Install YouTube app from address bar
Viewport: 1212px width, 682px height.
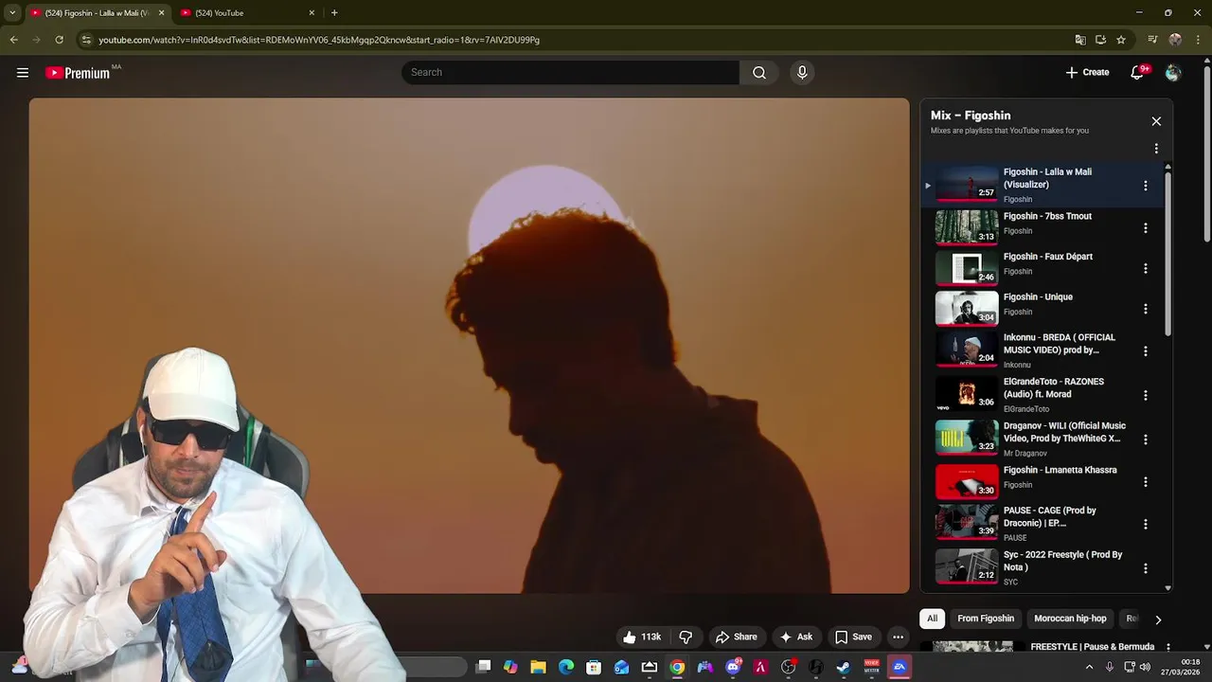[x=1100, y=40]
